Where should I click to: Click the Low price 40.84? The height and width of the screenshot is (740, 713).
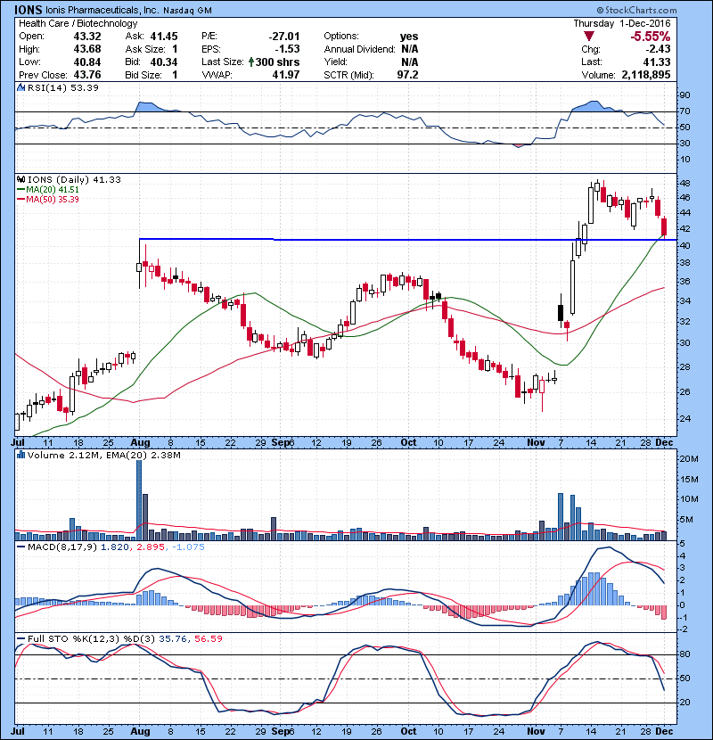(x=87, y=62)
